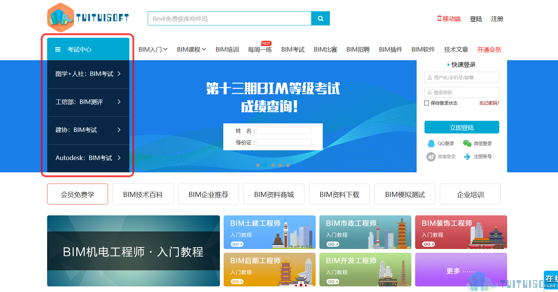Click the Revit search input field

(x=230, y=18)
